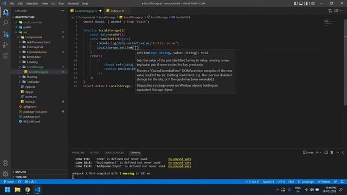The width and height of the screenshot is (347, 195).
Task: Open the Manage gear icon
Action: tap(5, 174)
